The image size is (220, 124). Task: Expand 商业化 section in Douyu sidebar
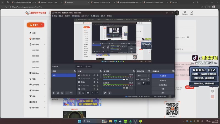(x=45, y=102)
